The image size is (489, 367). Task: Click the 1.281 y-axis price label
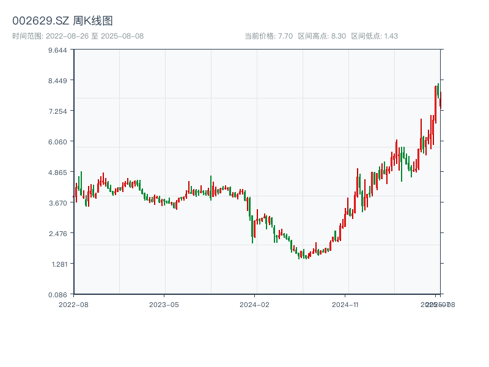click(58, 264)
